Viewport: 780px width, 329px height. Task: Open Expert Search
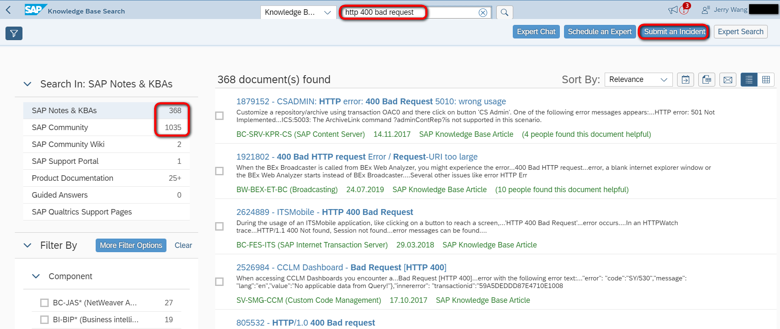point(741,32)
